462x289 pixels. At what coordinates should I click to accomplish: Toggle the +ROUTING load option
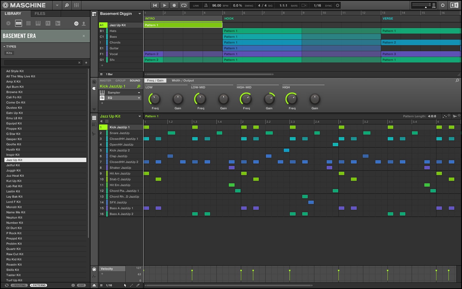pyautogui.click(x=20, y=285)
